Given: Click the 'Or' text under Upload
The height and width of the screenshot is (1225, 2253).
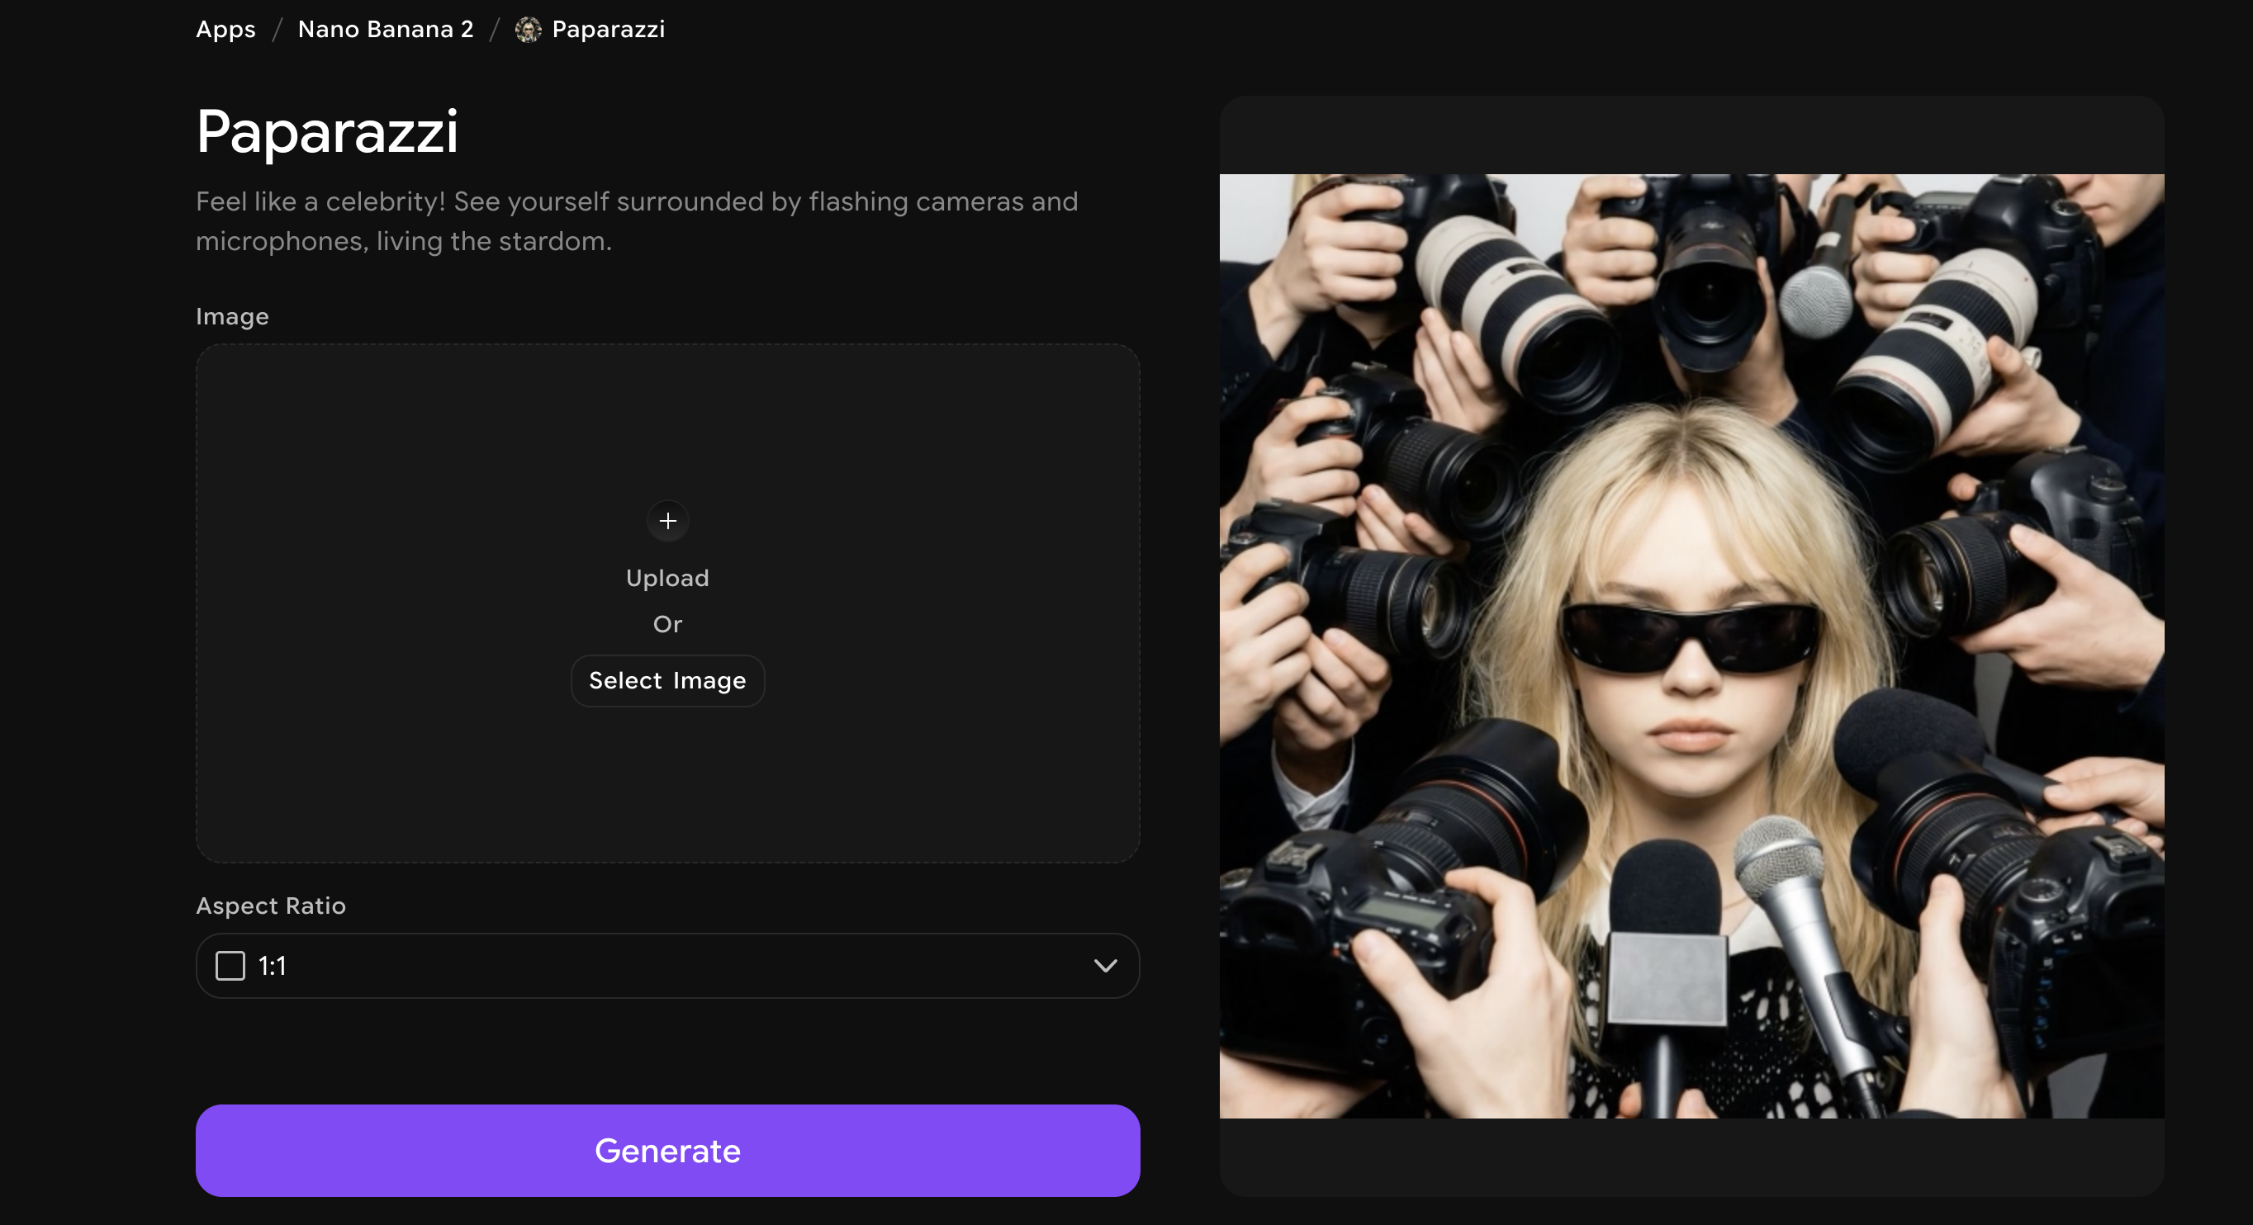Looking at the screenshot, I should 666,624.
